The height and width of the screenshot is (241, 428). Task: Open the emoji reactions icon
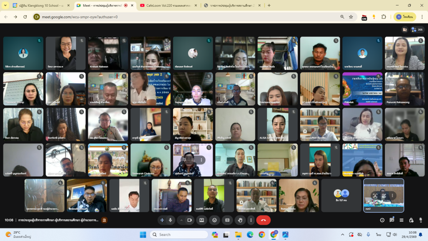click(x=215, y=220)
